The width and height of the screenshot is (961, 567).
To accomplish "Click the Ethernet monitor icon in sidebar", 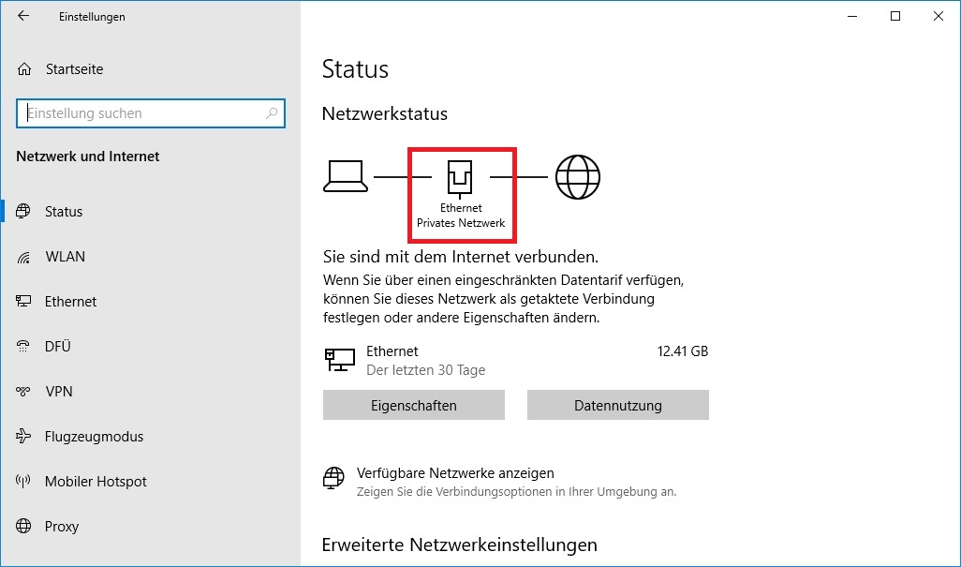I will tap(24, 302).
